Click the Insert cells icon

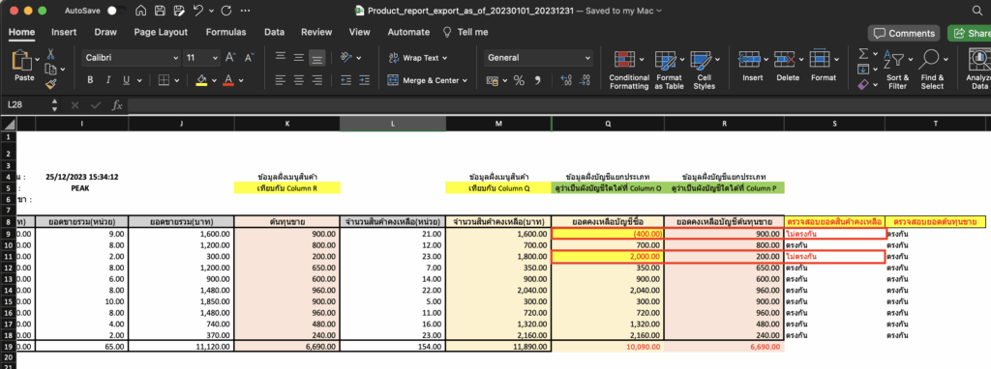click(749, 60)
